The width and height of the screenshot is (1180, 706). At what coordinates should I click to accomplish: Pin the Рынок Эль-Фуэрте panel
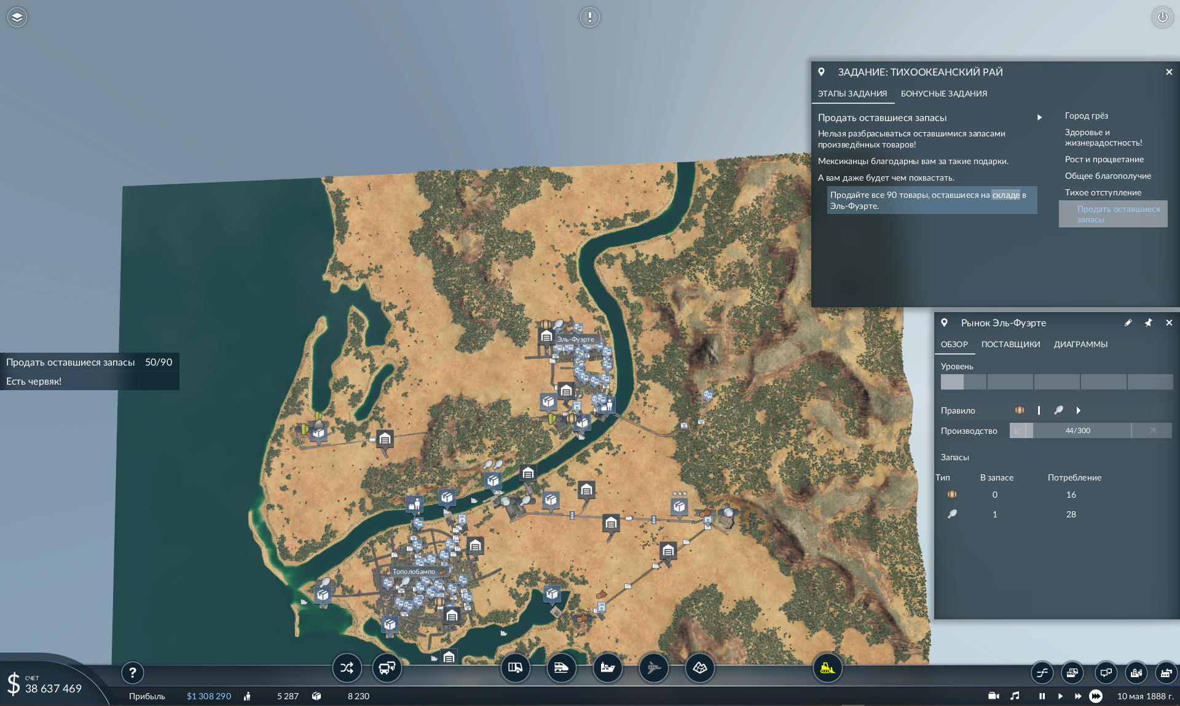click(1148, 323)
